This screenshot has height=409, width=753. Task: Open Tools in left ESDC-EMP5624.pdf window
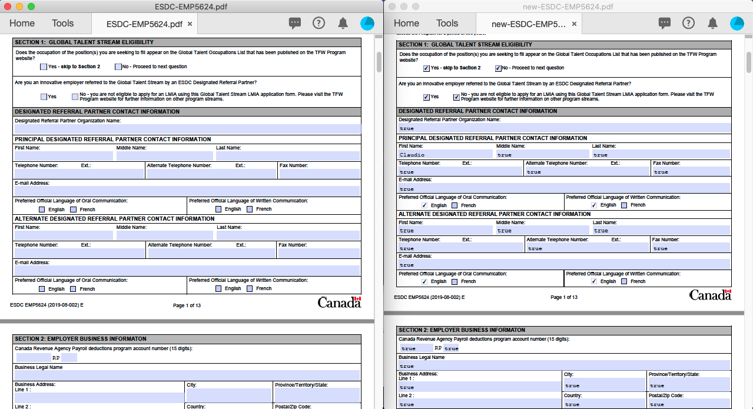point(62,24)
